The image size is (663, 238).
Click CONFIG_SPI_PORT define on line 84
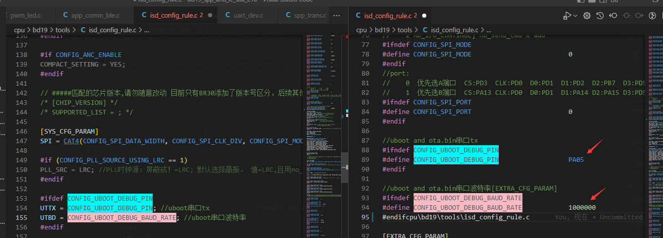[442, 111]
